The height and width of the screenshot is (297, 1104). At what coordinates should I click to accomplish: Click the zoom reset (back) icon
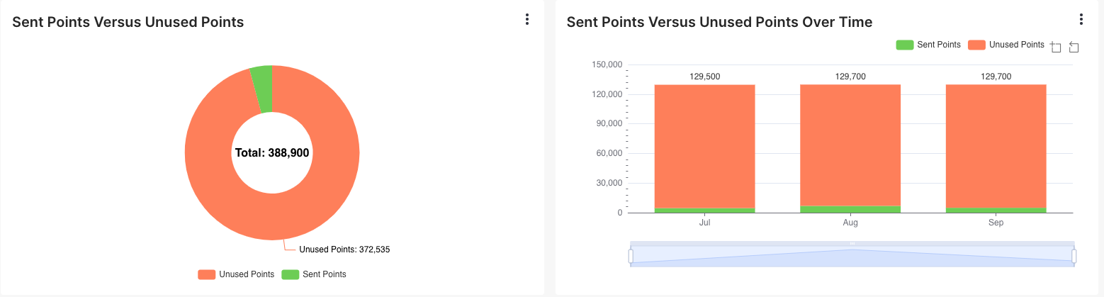[x=1074, y=47]
